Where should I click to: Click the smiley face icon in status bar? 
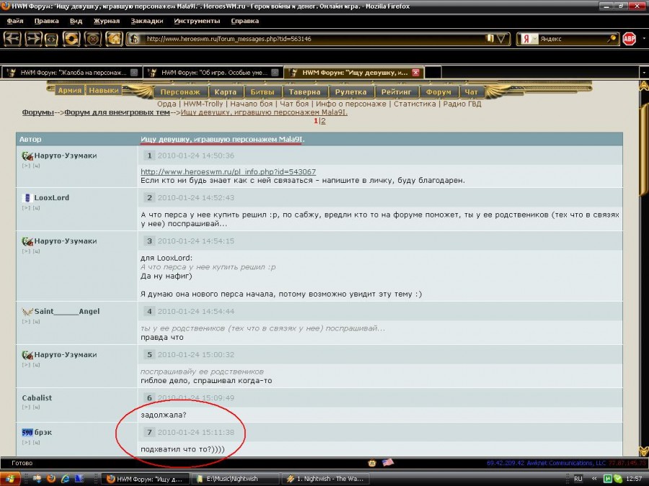(372, 462)
